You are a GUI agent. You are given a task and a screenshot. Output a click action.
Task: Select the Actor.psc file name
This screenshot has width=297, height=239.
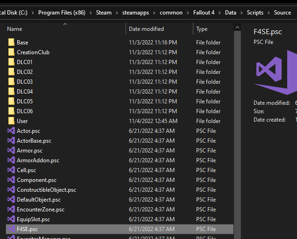pyautogui.click(x=28, y=131)
